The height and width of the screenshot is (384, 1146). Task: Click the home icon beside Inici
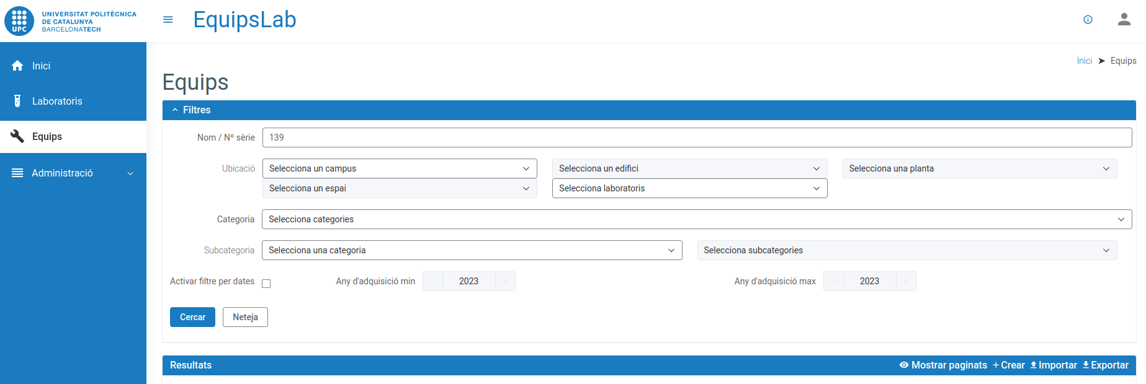(x=17, y=66)
